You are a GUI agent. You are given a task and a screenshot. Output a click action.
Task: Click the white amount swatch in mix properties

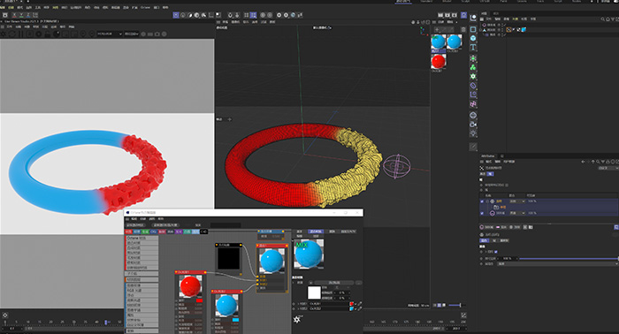click(x=314, y=293)
